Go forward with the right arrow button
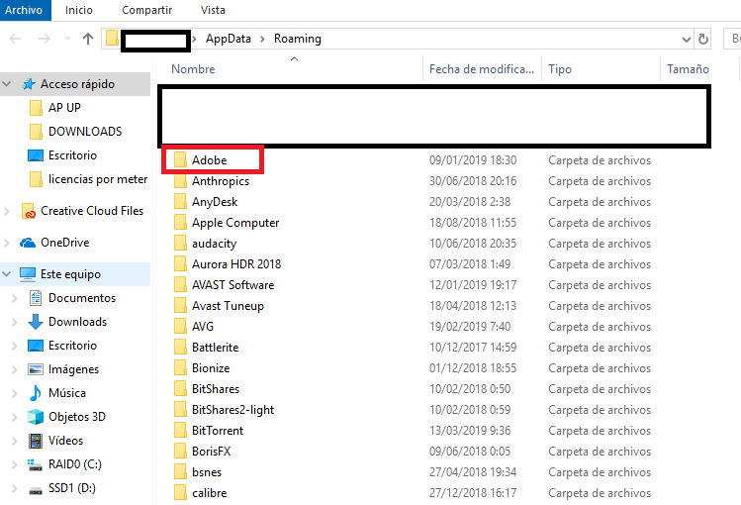The width and height of the screenshot is (741, 505). pos(44,39)
